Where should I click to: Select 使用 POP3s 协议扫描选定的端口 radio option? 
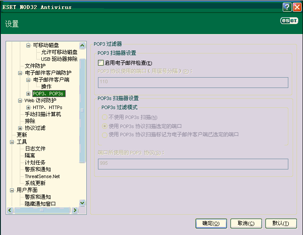[104, 126]
